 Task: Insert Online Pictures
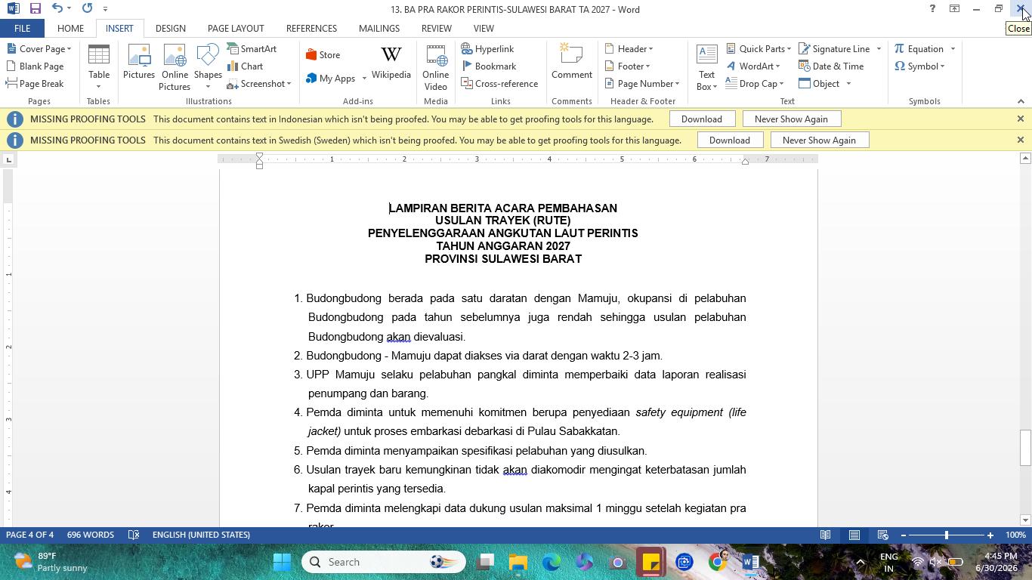175,67
